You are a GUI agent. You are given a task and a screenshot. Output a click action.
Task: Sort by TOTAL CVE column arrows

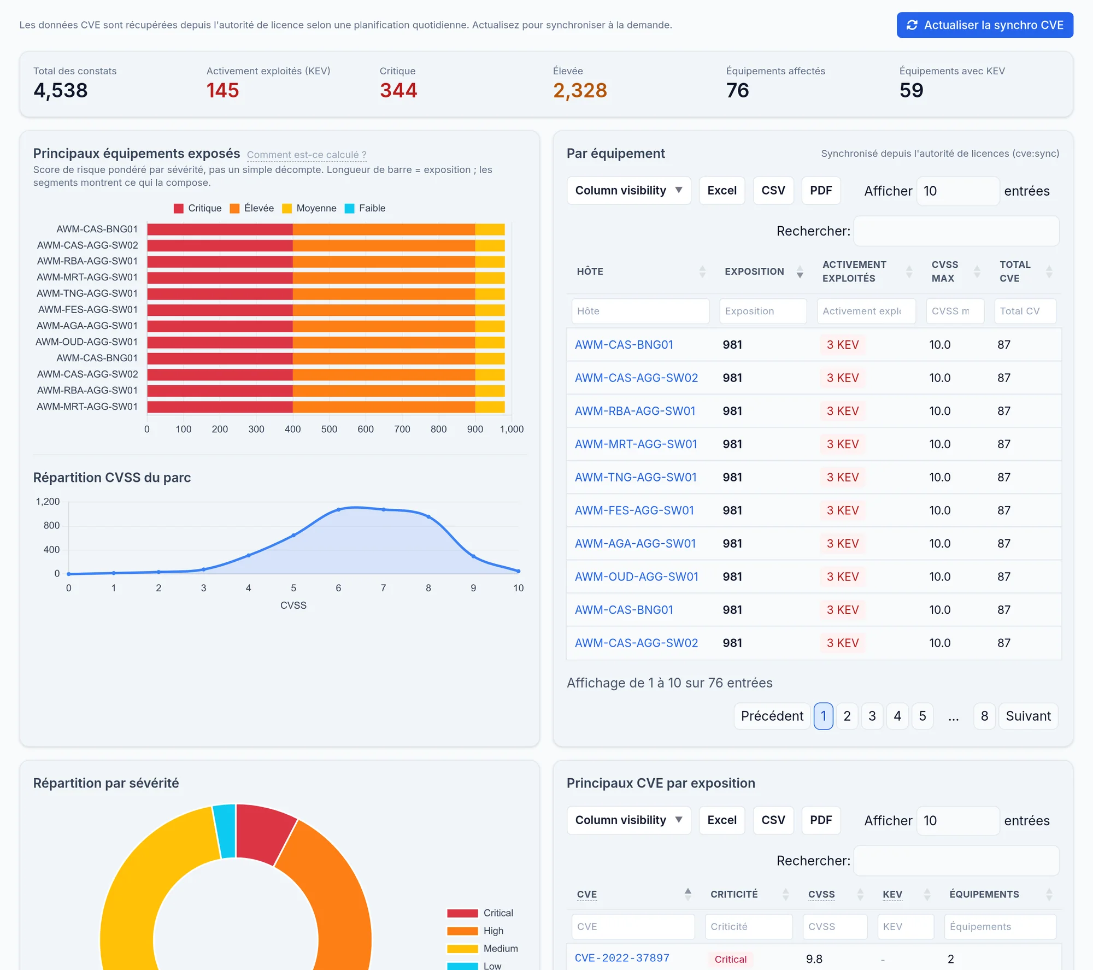pyautogui.click(x=1049, y=272)
